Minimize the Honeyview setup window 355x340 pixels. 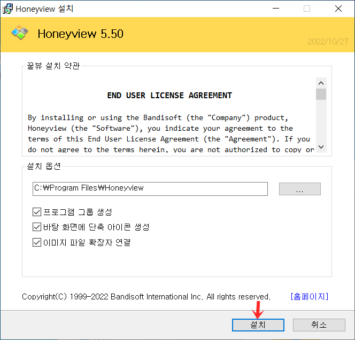276,9
